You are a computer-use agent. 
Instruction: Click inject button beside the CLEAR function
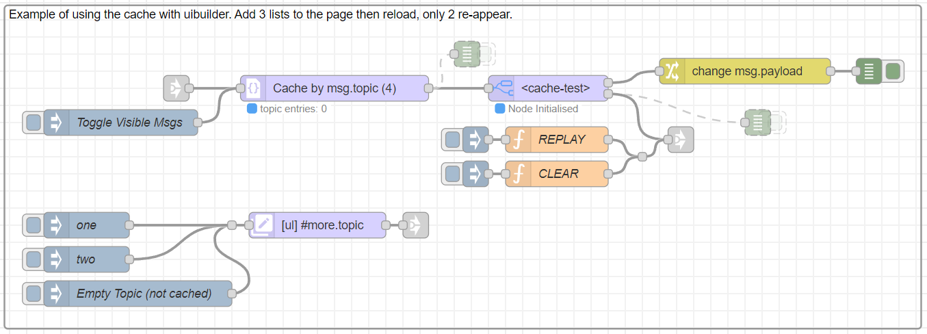pyautogui.click(x=452, y=174)
